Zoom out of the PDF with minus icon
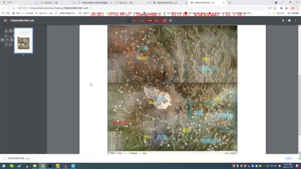 click(x=143, y=21)
